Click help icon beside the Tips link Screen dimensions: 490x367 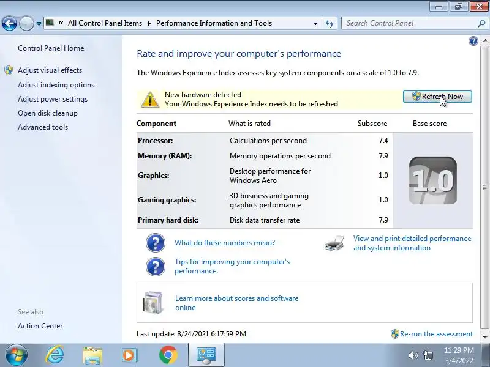coord(156,267)
